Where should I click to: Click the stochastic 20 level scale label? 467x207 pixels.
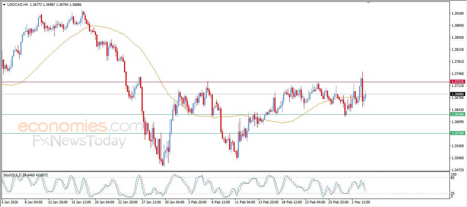[453, 193]
